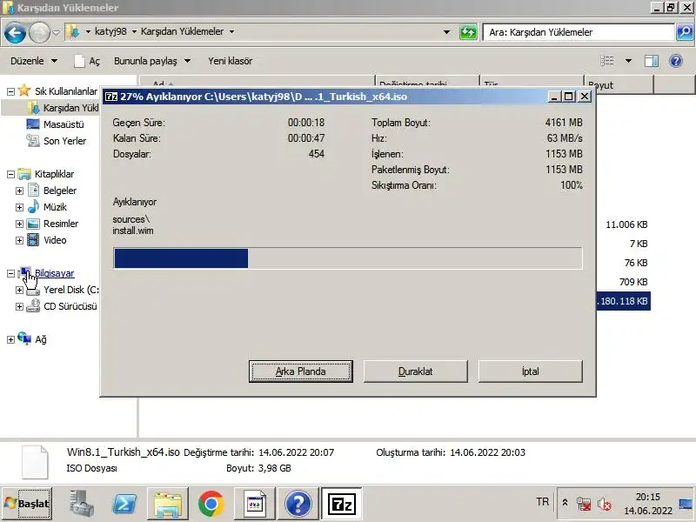
Task: Select Karşıdan Yüklemeler in the navigation pane
Action: [x=71, y=108]
